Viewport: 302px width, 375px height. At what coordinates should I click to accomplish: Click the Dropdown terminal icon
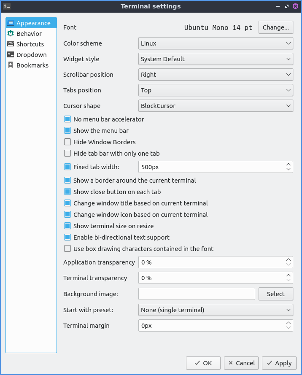point(11,55)
